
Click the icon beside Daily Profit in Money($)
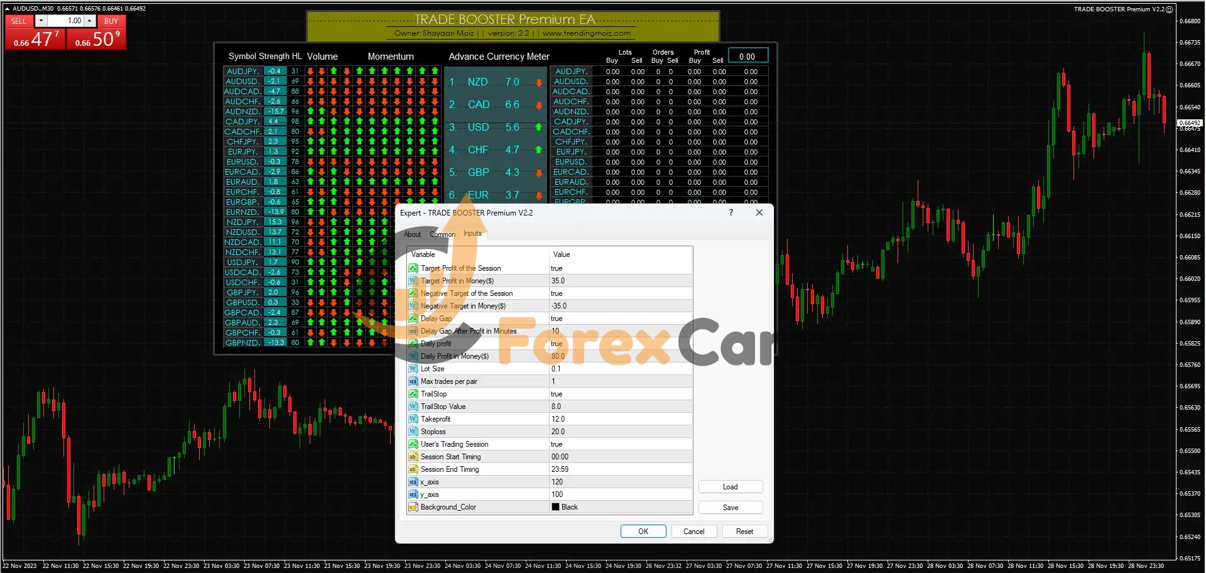(x=413, y=356)
